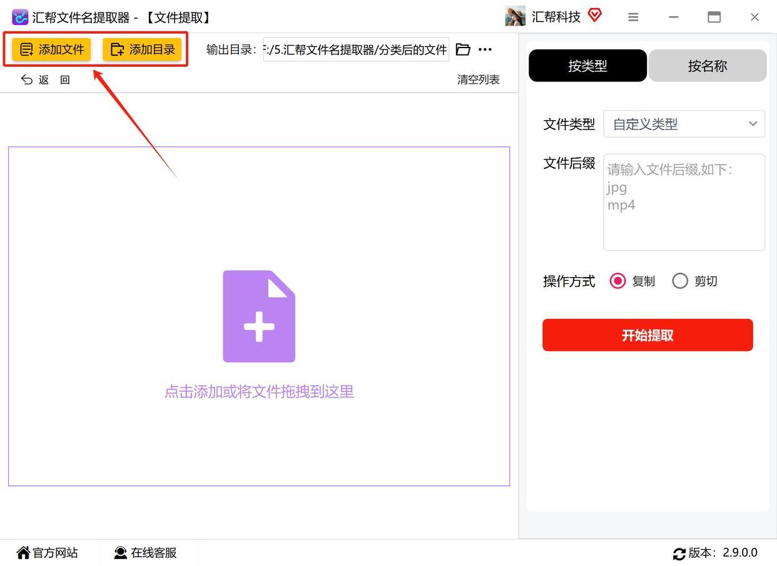Click the red badge icon next to 汇帮科技
The image size is (777, 566).
[x=594, y=16]
